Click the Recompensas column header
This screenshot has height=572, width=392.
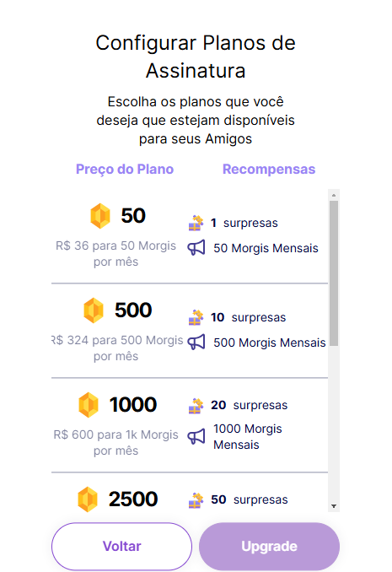(269, 170)
